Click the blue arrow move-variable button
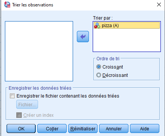165x136 pixels. tap(83, 37)
